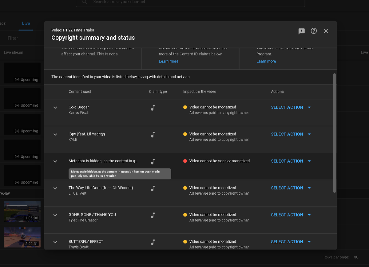The image size is (369, 267).
Task: Close the Copyright summary dialog
Action: coord(326,31)
